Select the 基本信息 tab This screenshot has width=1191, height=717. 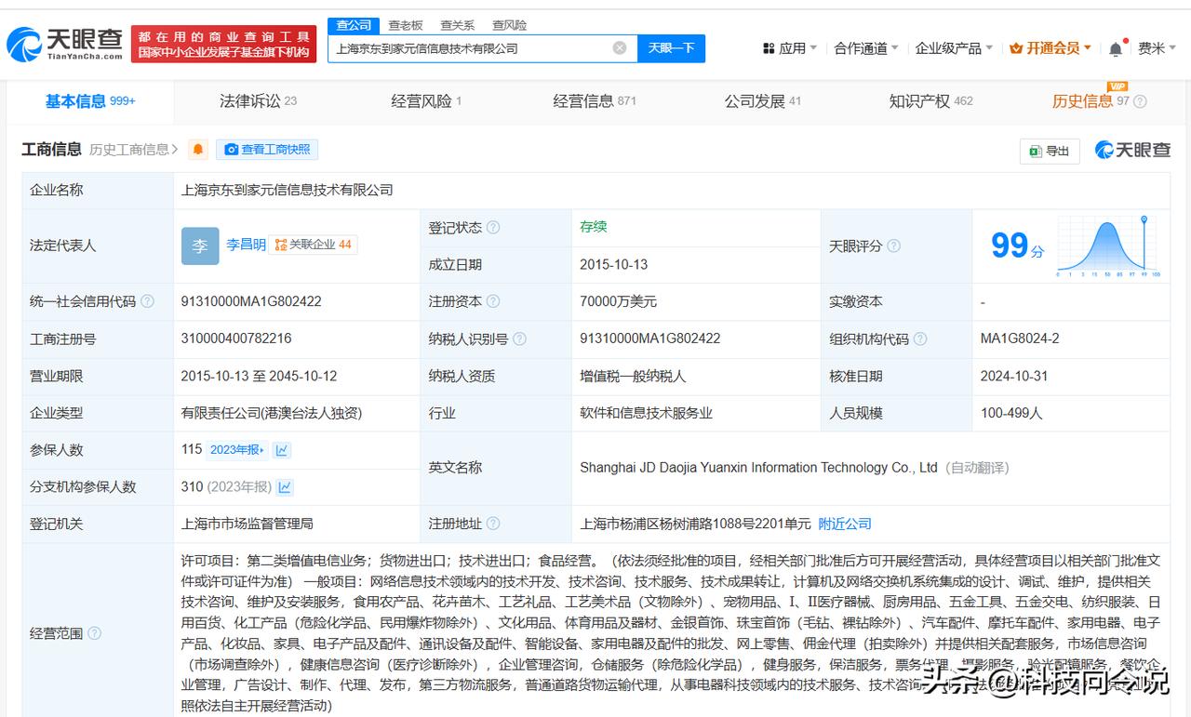coord(90,101)
